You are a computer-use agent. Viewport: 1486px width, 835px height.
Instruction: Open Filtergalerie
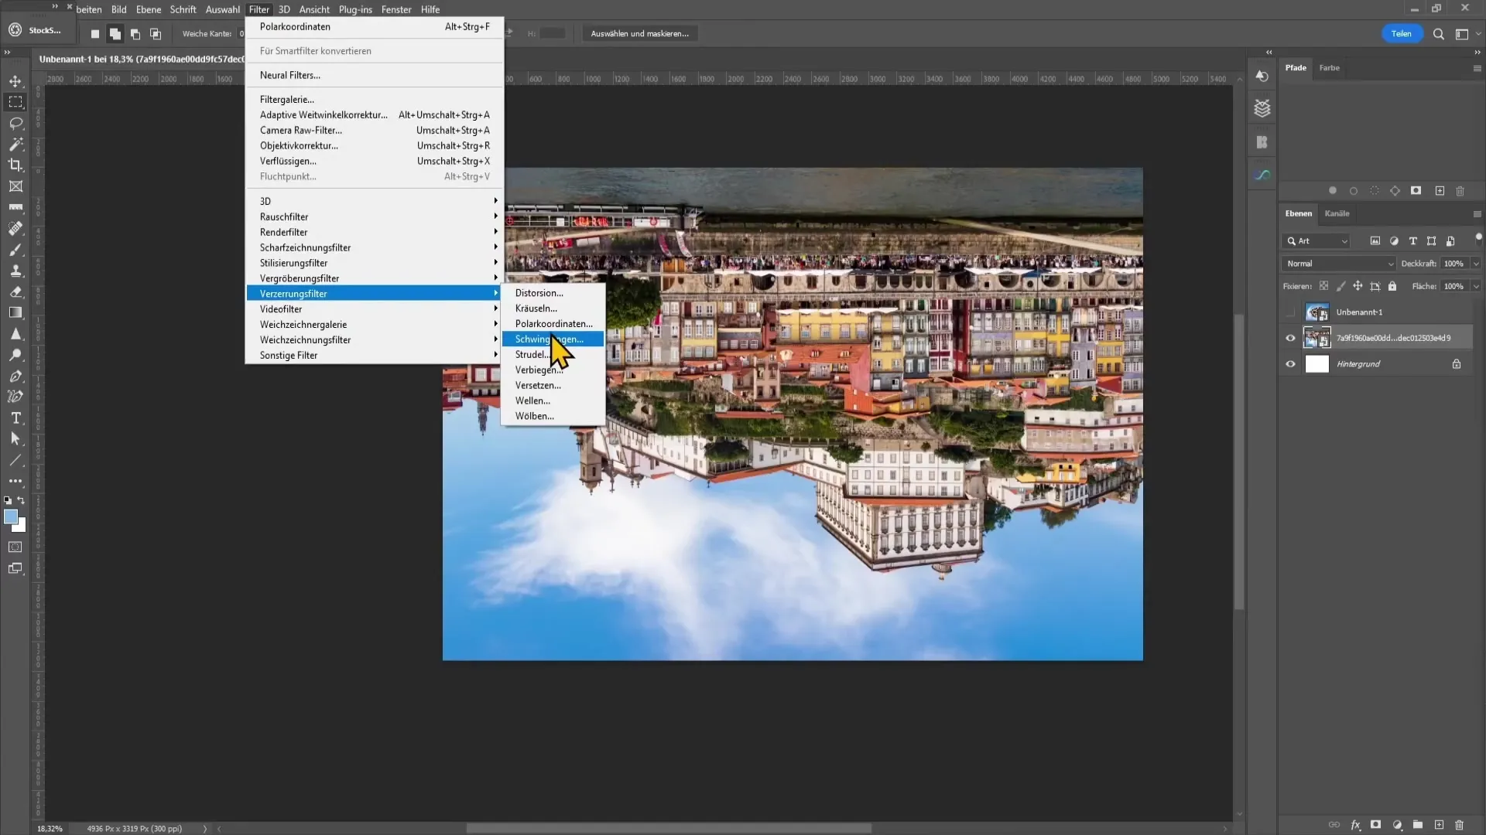375,100
